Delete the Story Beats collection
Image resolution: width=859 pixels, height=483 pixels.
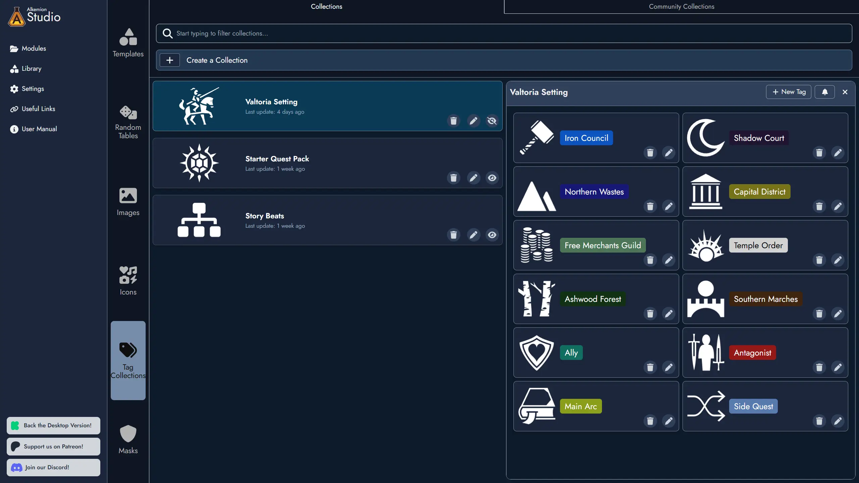(x=453, y=235)
